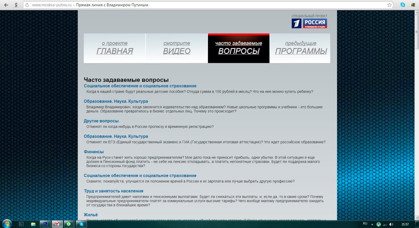Select Yandex Browser taskbar button

(x=57, y=224)
